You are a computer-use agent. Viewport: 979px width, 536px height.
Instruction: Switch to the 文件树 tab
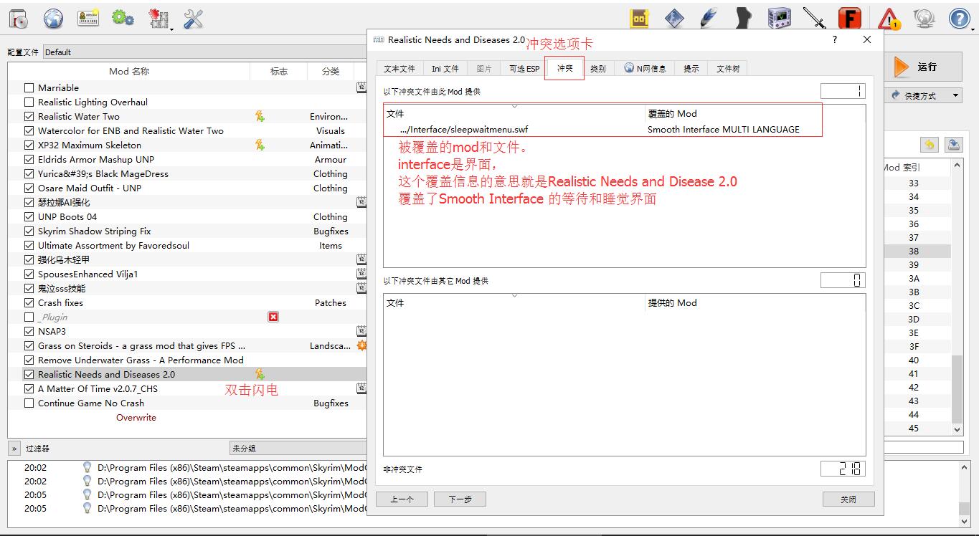pos(727,68)
